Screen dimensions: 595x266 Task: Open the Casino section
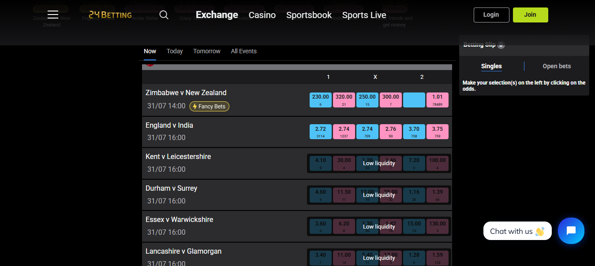click(x=262, y=15)
